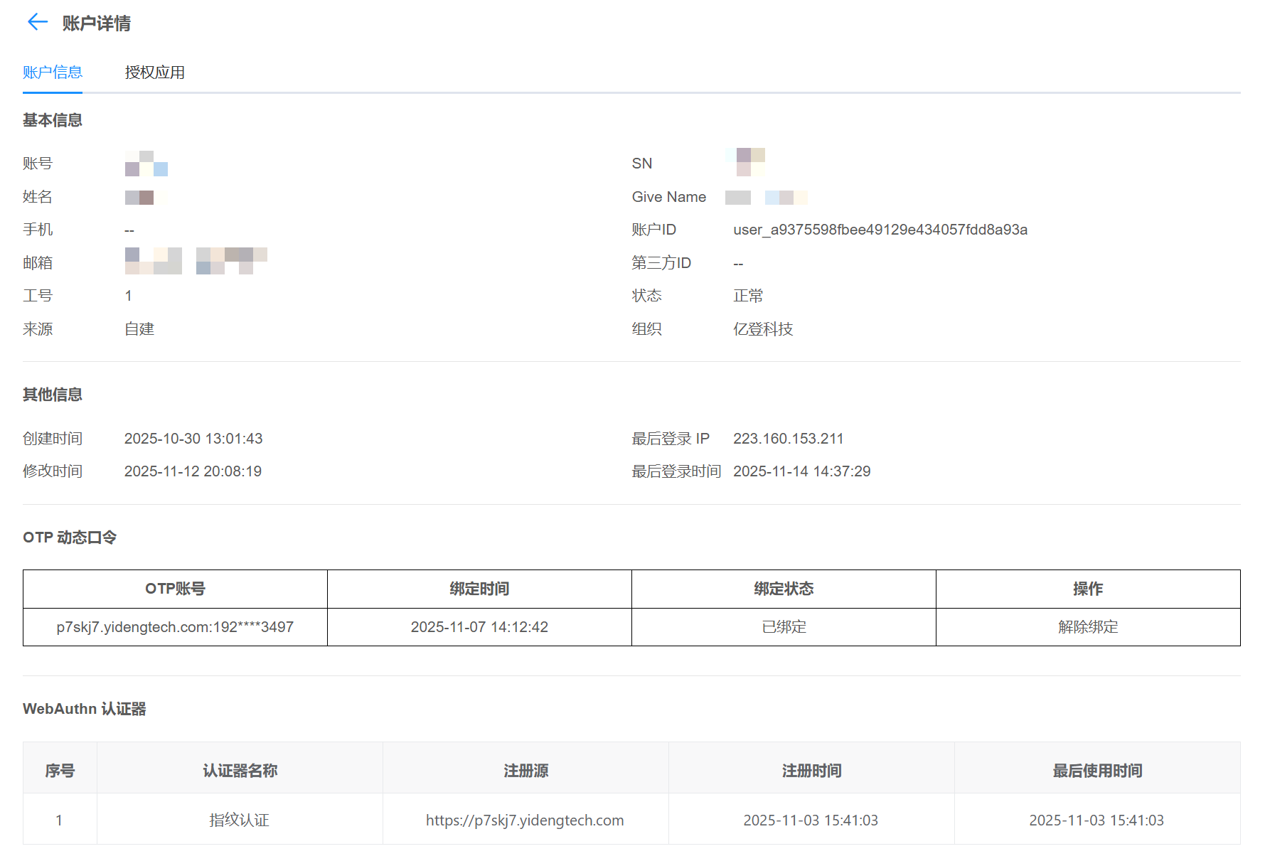Click the 账户详情 page title
This screenshot has height=861, width=1265.
coord(96,23)
